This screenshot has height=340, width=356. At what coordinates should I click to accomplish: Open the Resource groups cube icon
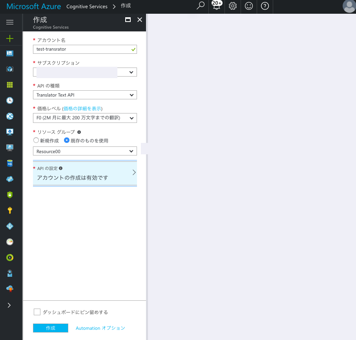pyautogui.click(x=10, y=69)
